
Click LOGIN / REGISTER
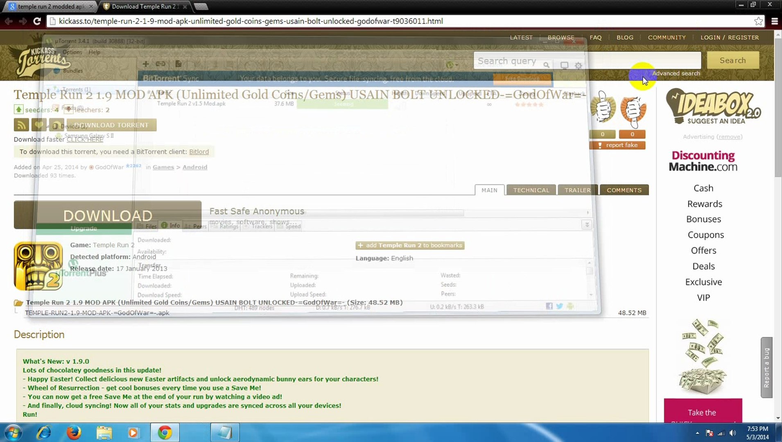click(730, 37)
